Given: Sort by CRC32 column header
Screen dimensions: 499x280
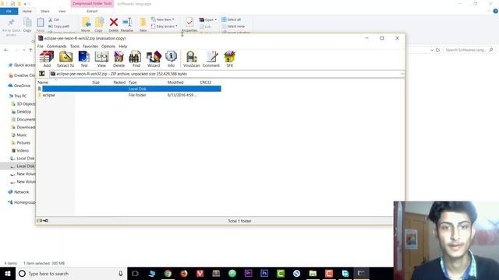Looking at the screenshot, I should coord(206,82).
